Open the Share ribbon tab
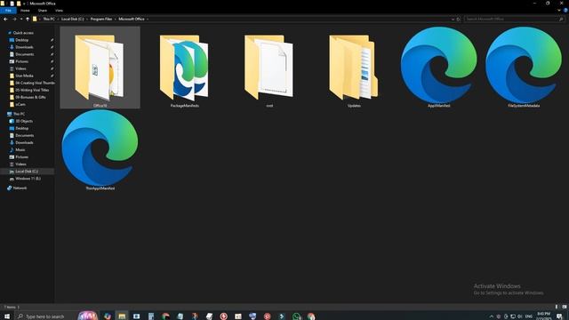Screen dimensions: 569x320 coord(43,11)
